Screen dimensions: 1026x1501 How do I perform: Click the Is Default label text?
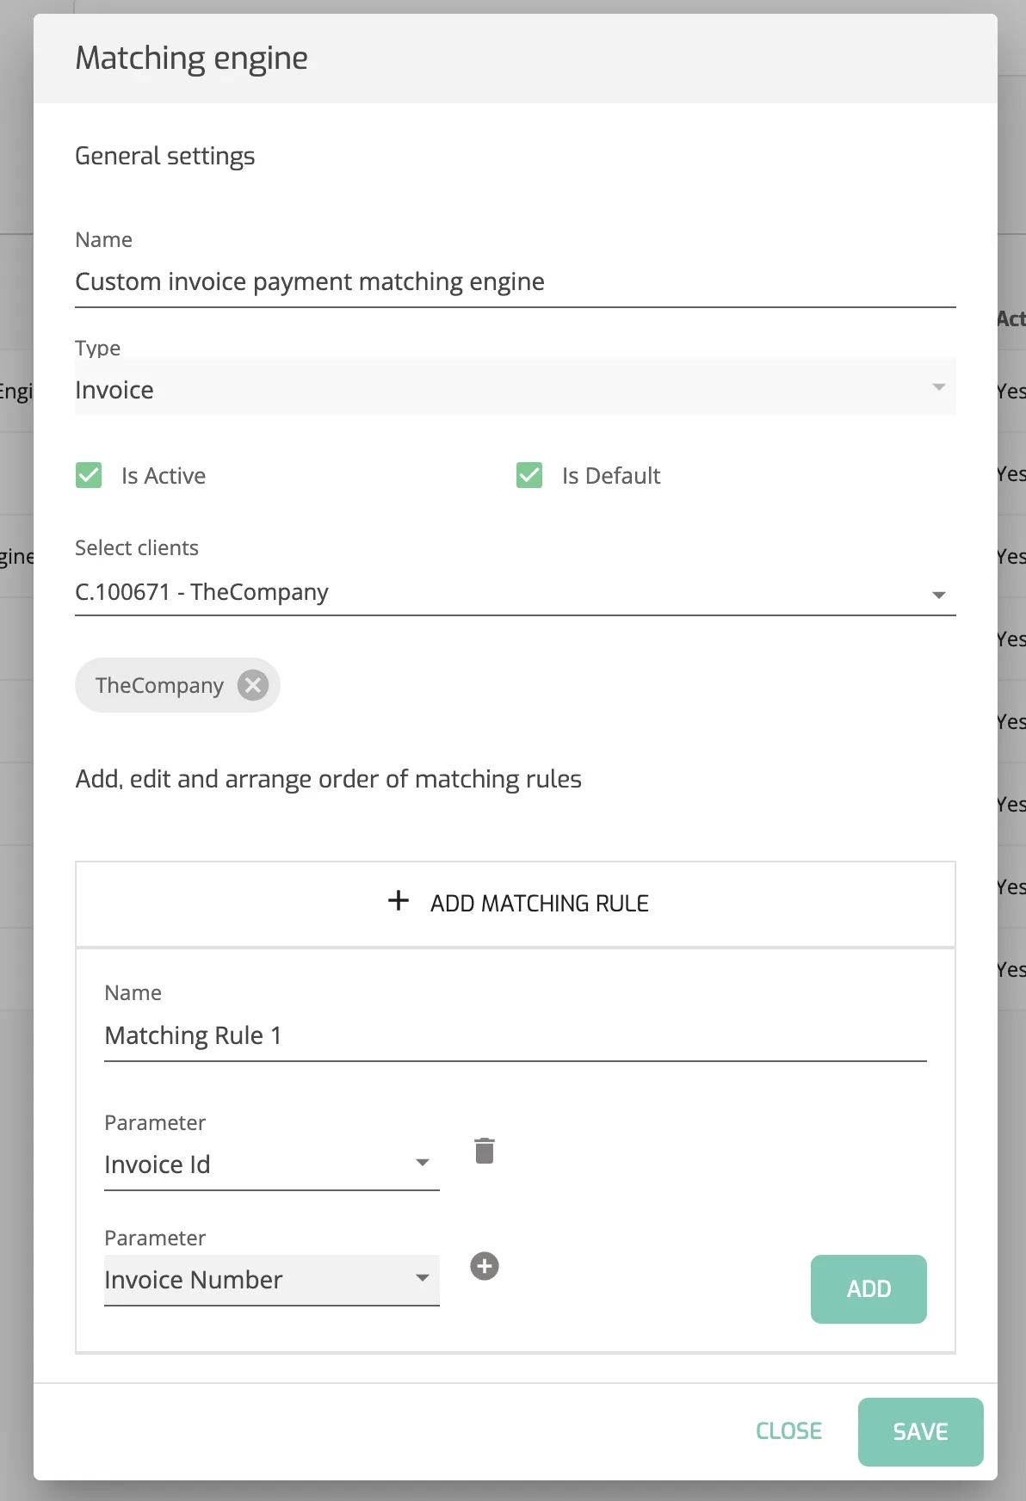pos(611,476)
